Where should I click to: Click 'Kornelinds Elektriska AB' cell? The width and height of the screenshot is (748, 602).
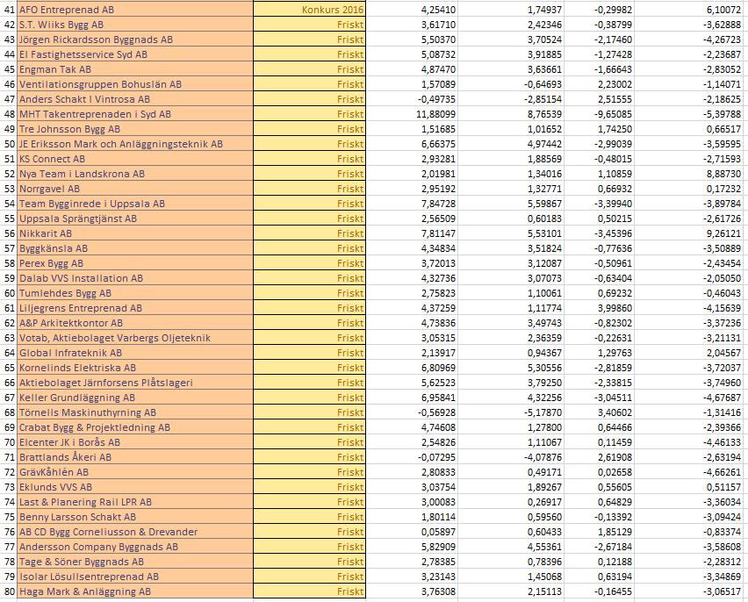click(x=135, y=368)
